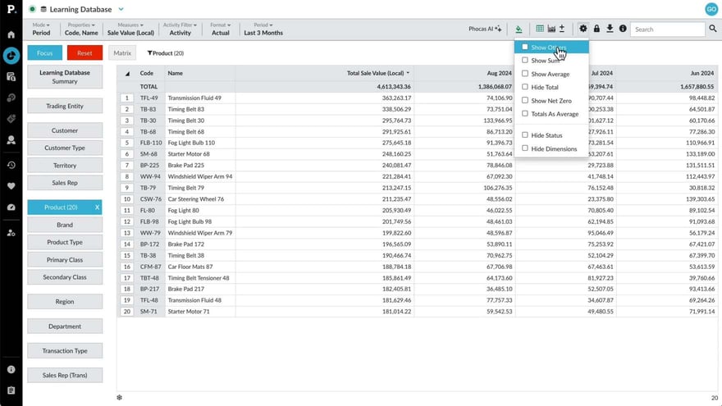The height and width of the screenshot is (406, 722).
Task: Open the Period Last 3 Months dropdown
Action: tap(263, 29)
